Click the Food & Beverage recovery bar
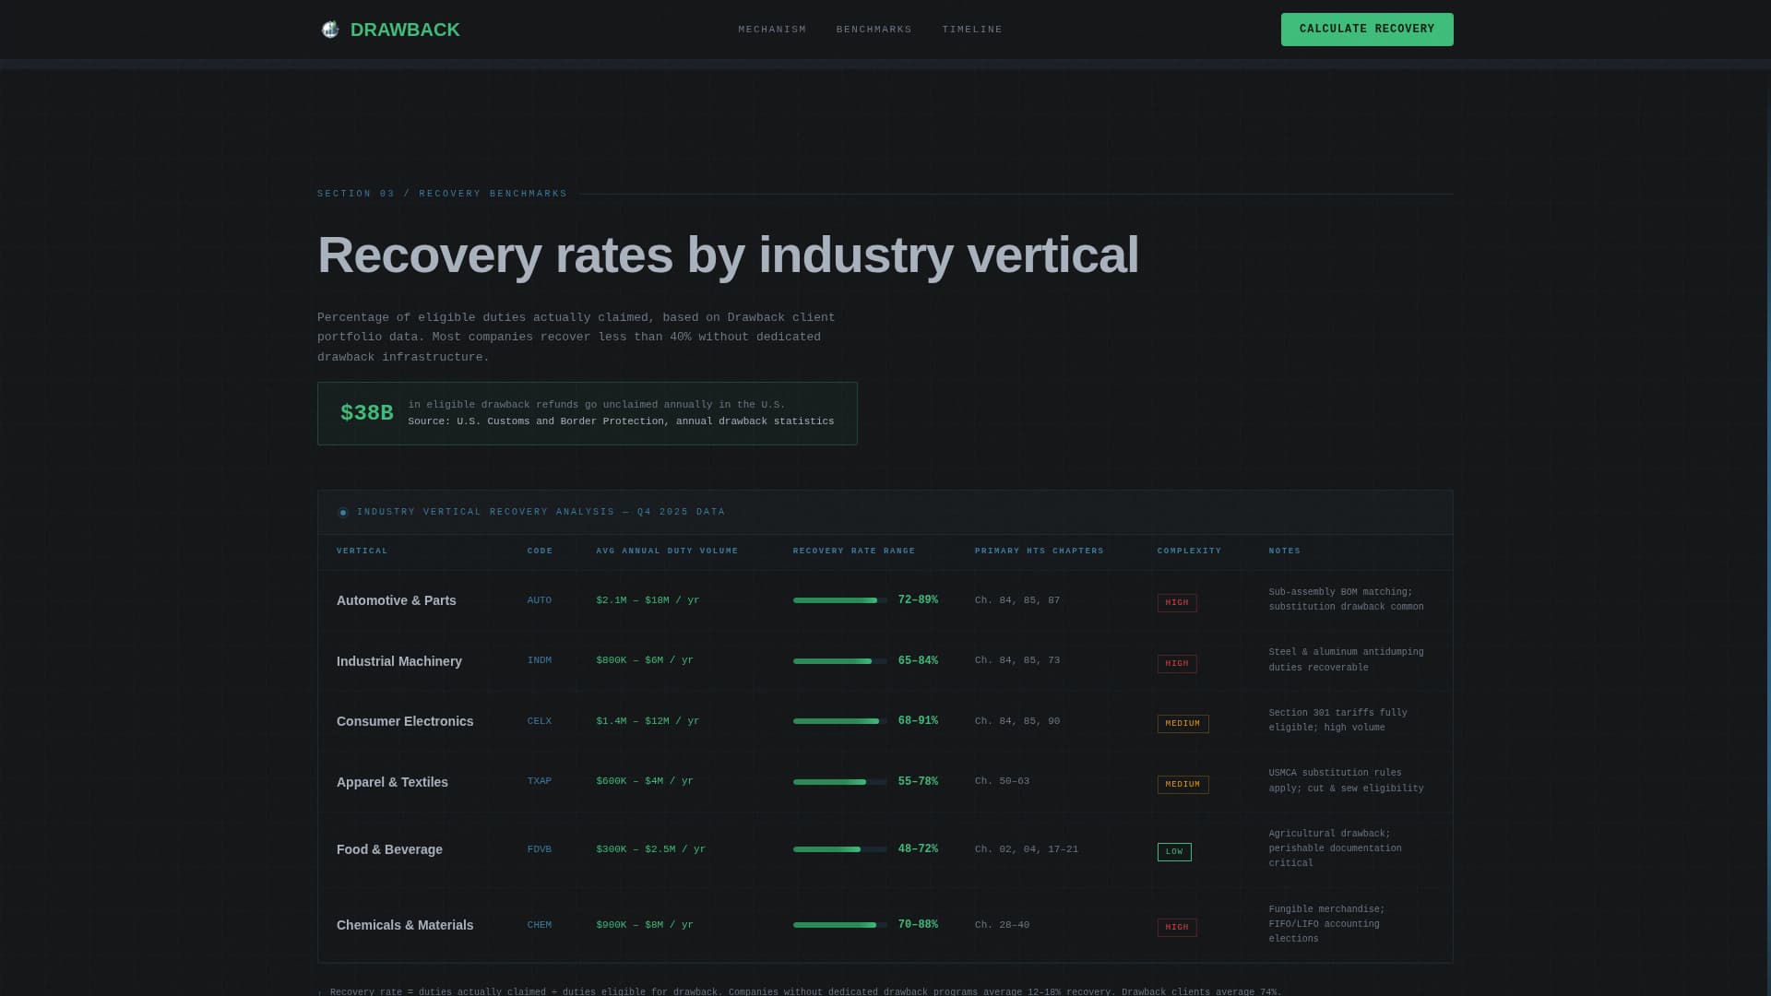Viewport: 1771px width, 996px height. (x=840, y=849)
